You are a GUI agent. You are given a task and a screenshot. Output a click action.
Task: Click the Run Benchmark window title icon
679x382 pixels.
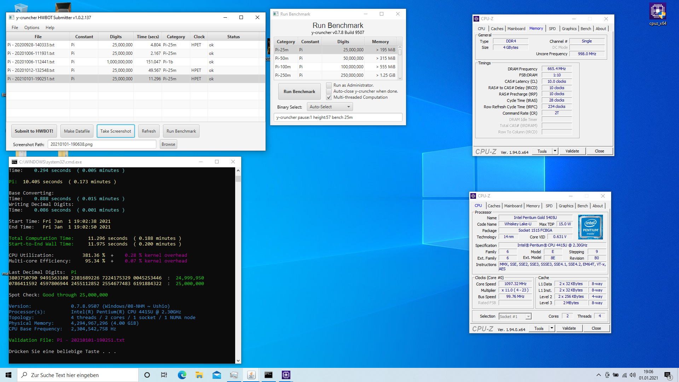(x=276, y=14)
